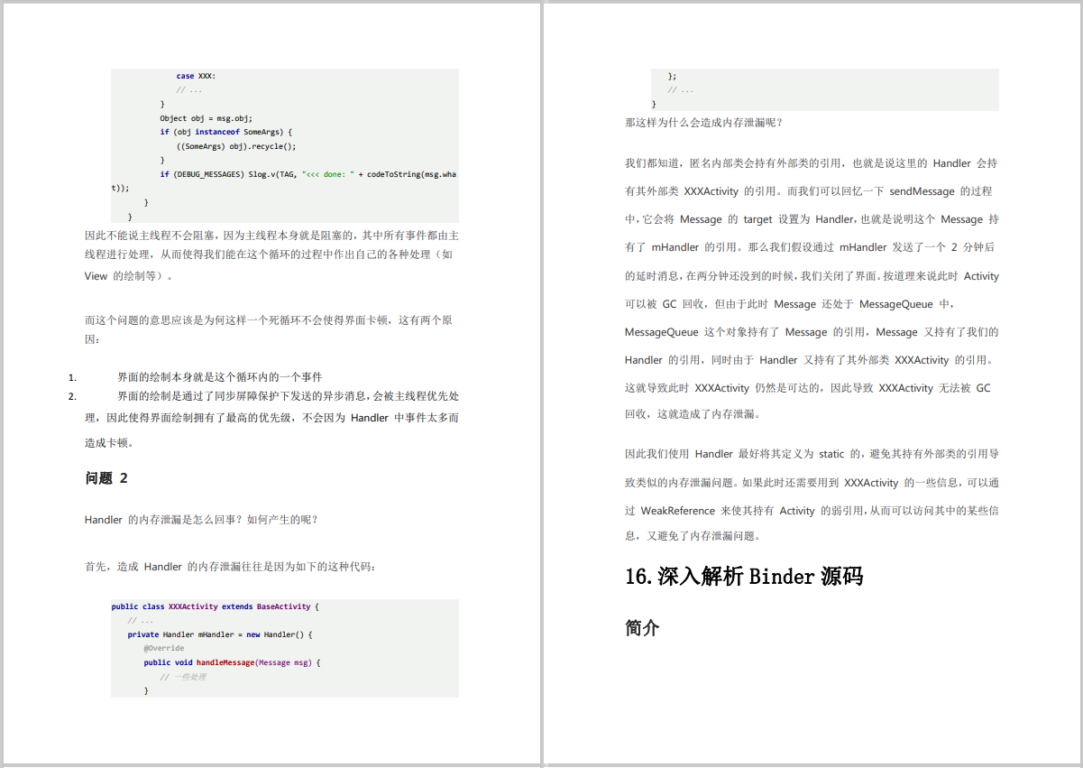The height and width of the screenshot is (768, 1083).
Task: Click the line starting "有其外部类 XXXActivity 的引用"
Action: point(809,191)
